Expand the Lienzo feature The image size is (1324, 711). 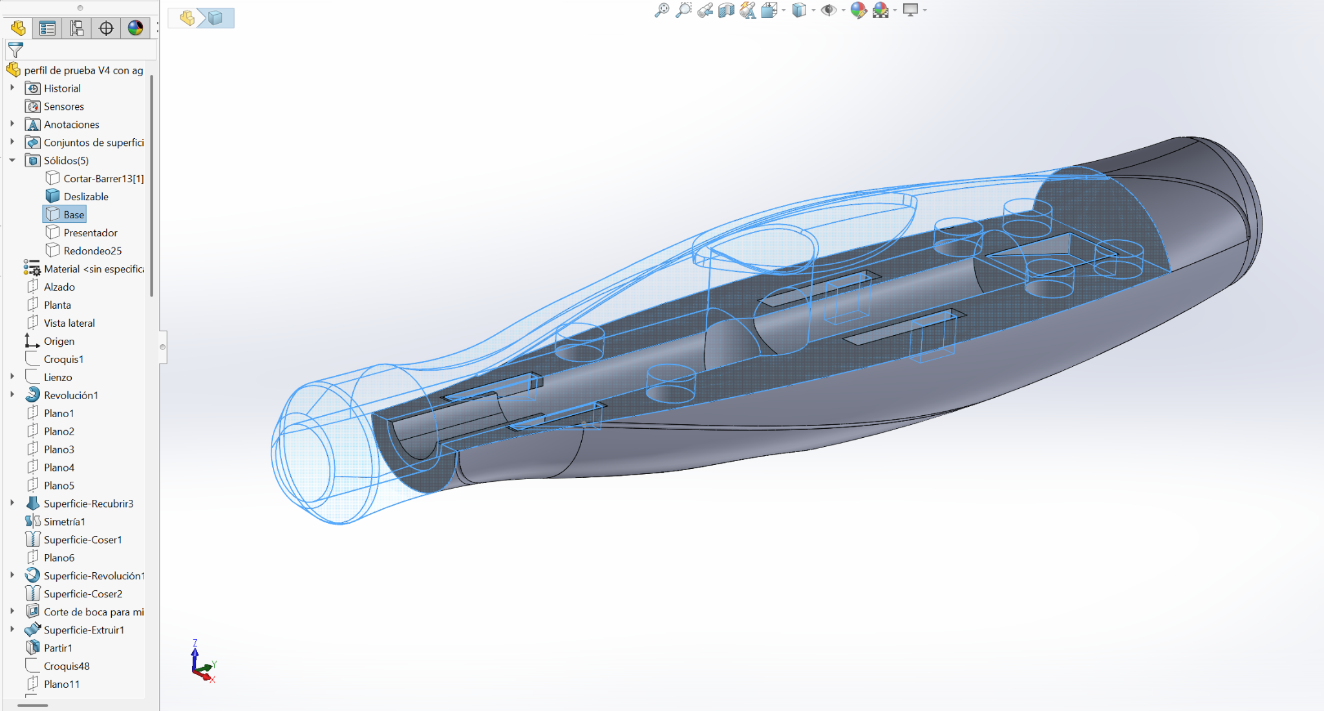coord(12,376)
